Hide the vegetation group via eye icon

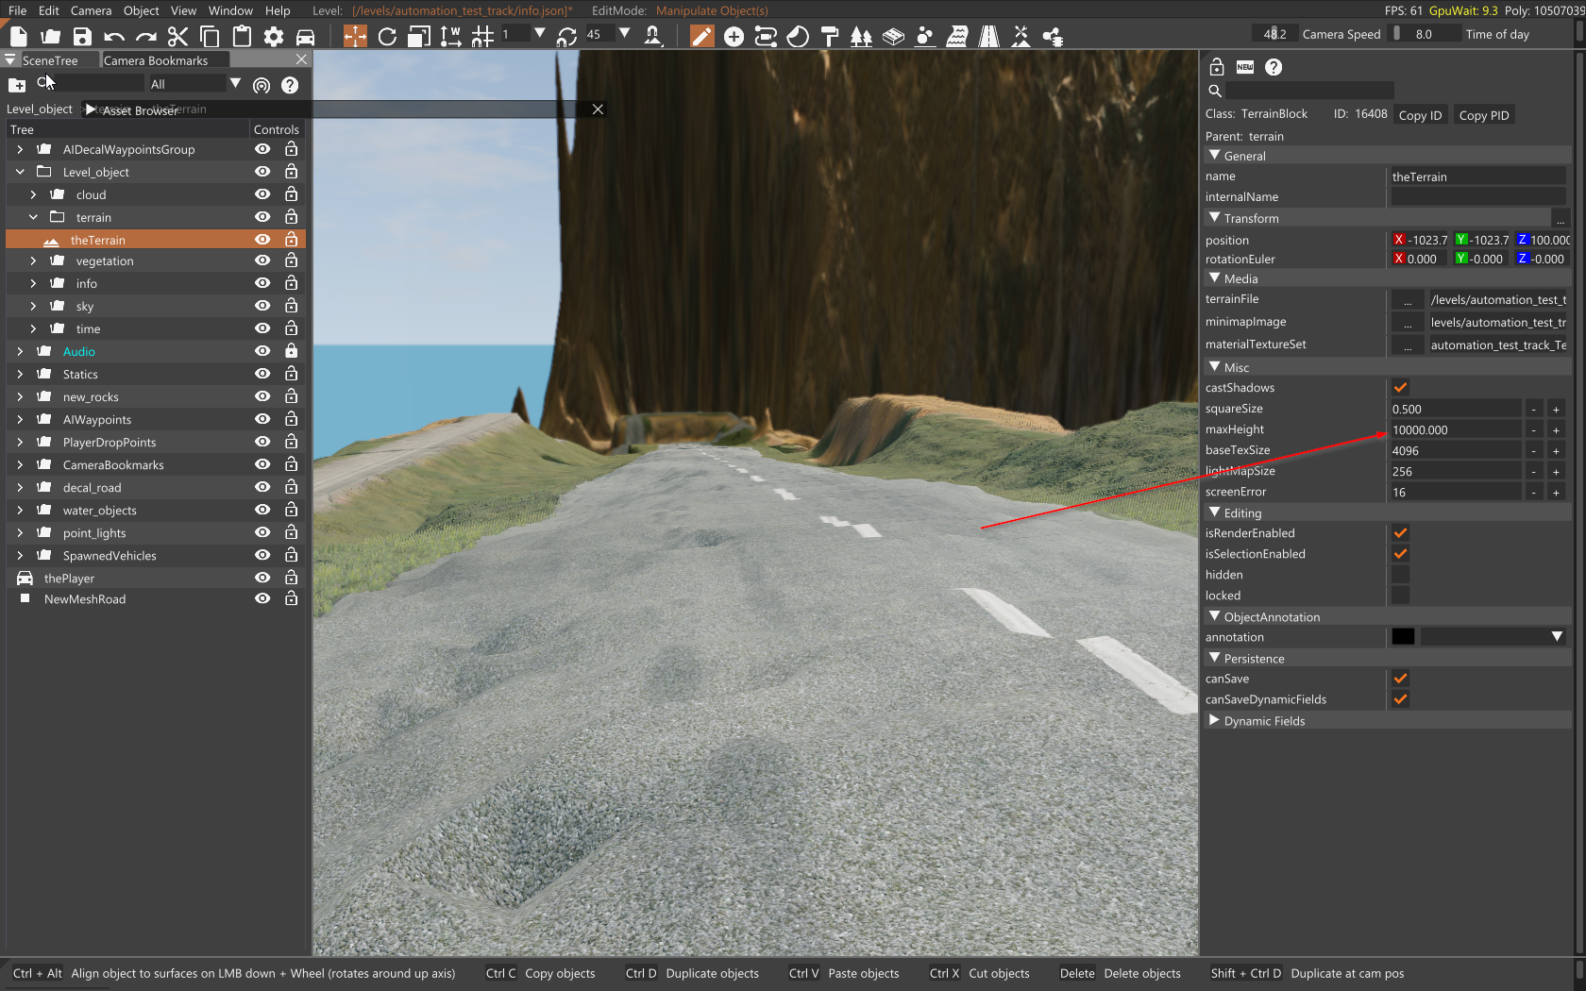(x=262, y=260)
